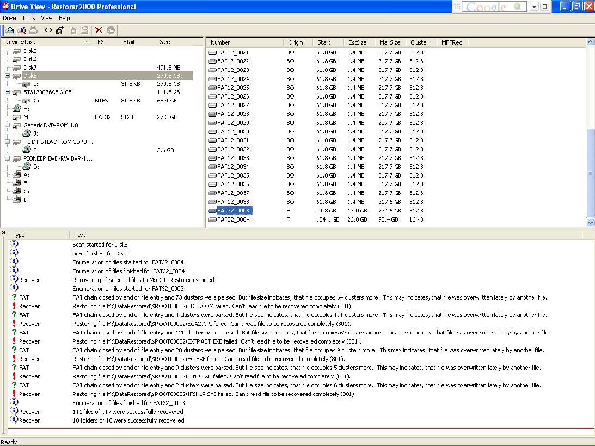Click the scan drive wand toolbar icon

22,30
